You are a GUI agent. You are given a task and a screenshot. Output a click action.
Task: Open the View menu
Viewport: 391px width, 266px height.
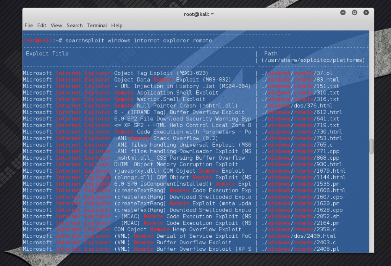[56, 26]
